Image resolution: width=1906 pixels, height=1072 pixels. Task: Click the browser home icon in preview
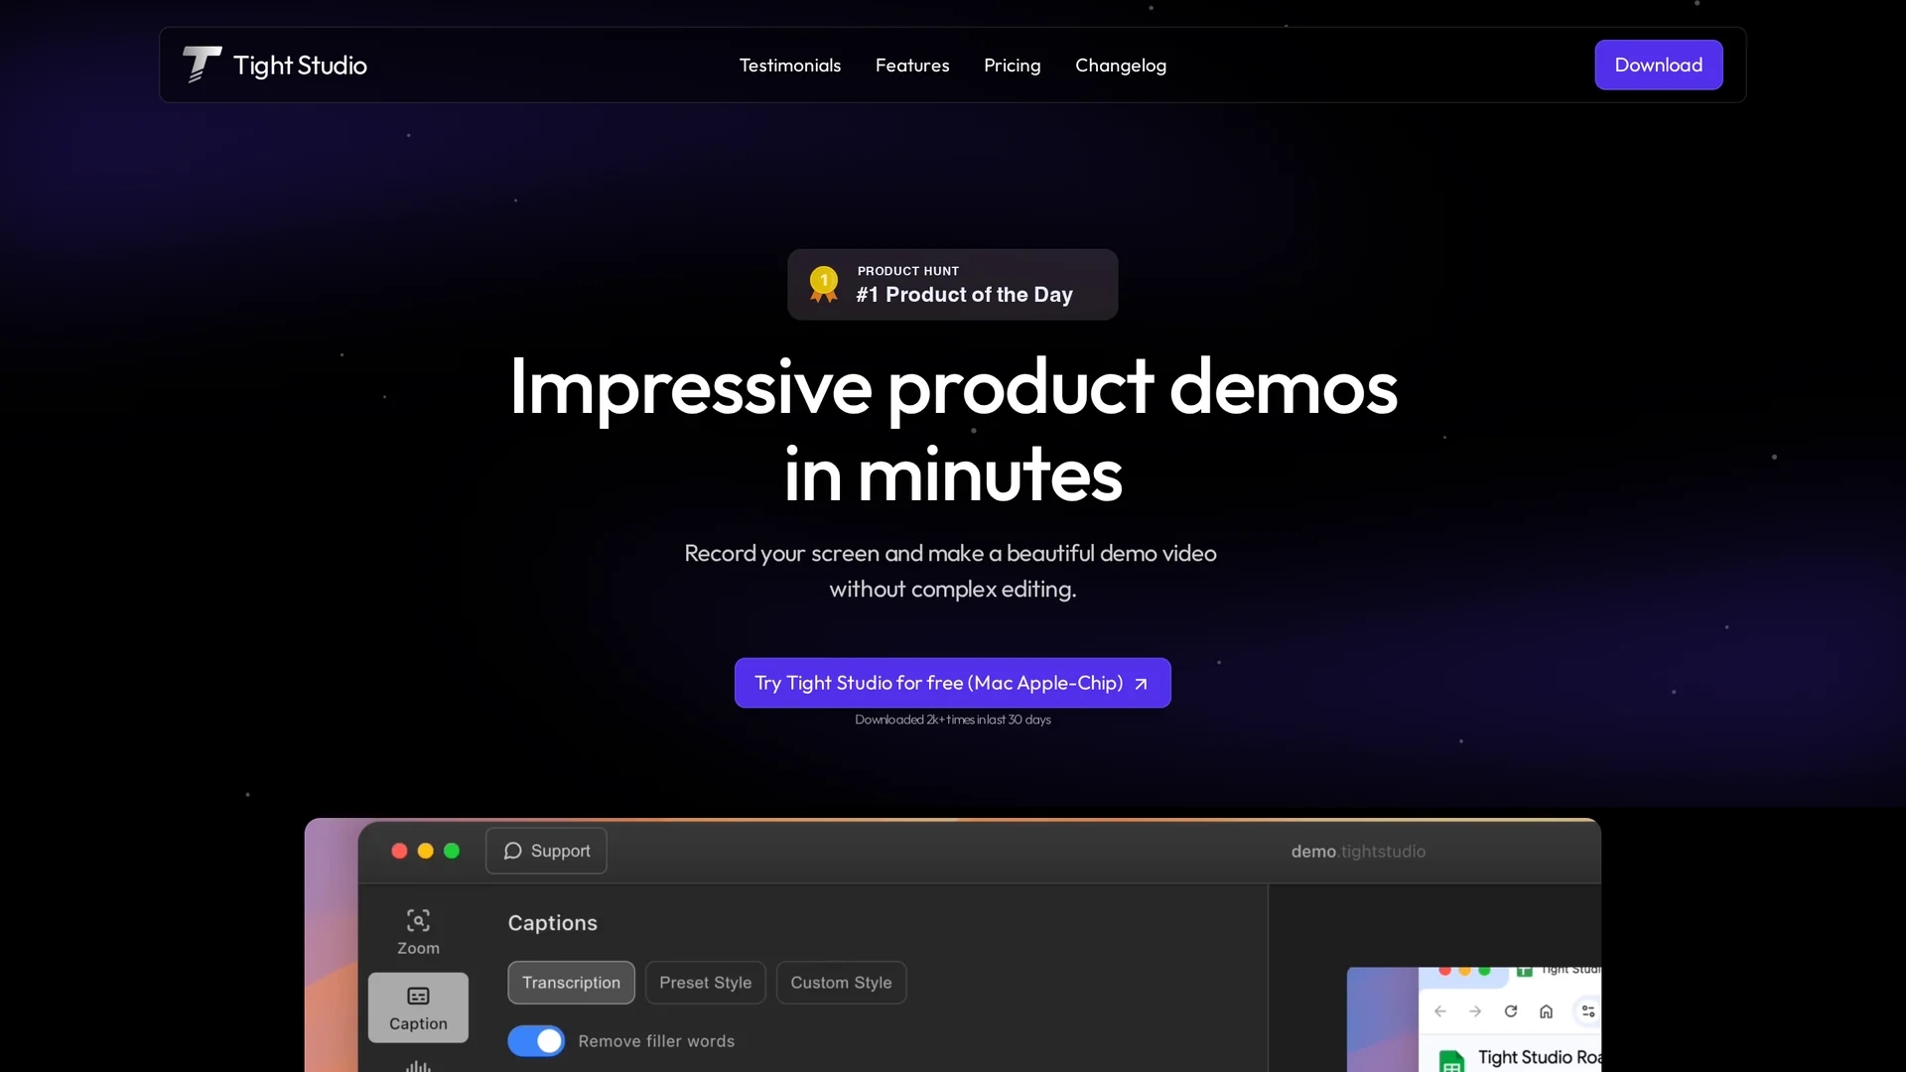click(x=1546, y=1011)
